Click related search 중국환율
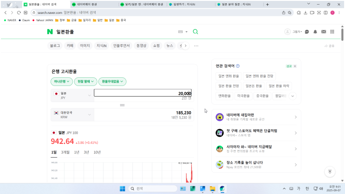 click(263, 96)
